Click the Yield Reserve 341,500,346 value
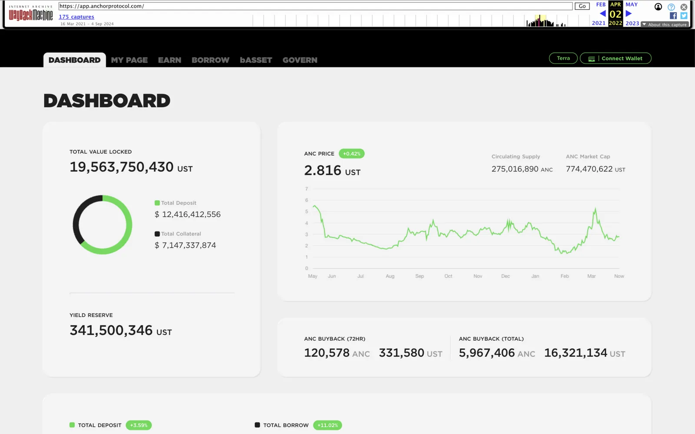The height and width of the screenshot is (434, 695). pos(120,331)
